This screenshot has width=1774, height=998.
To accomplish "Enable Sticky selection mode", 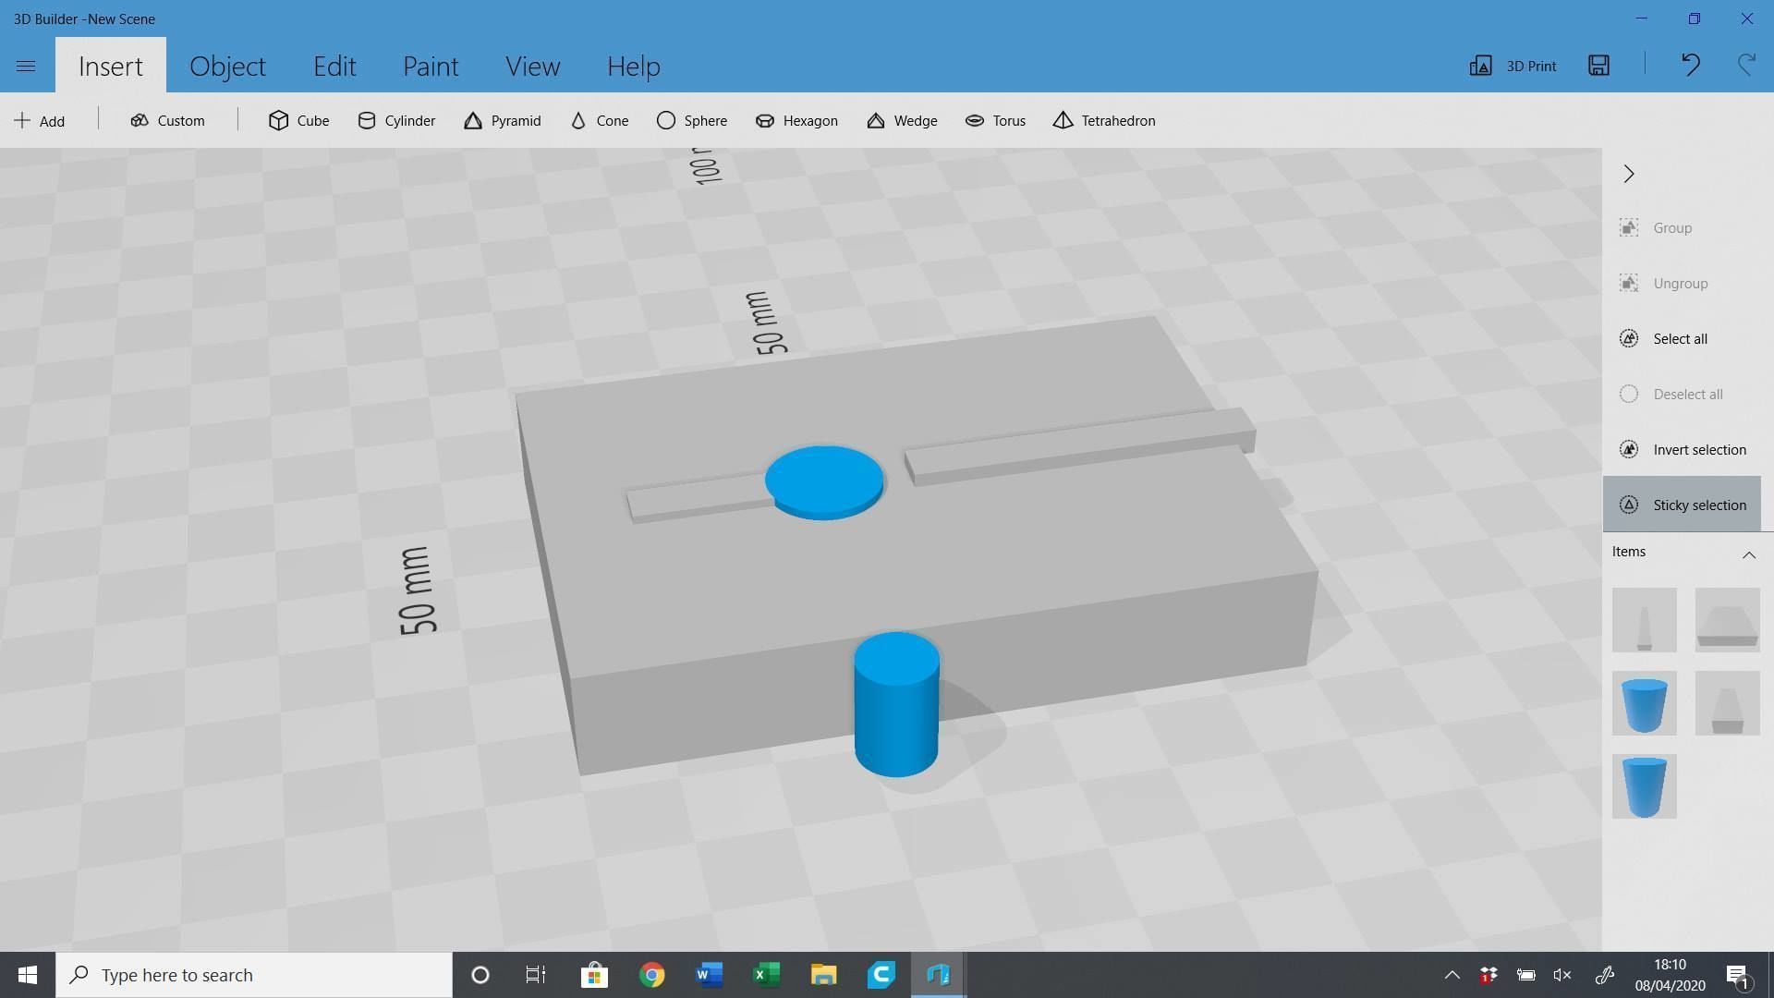I will 1699,505.
